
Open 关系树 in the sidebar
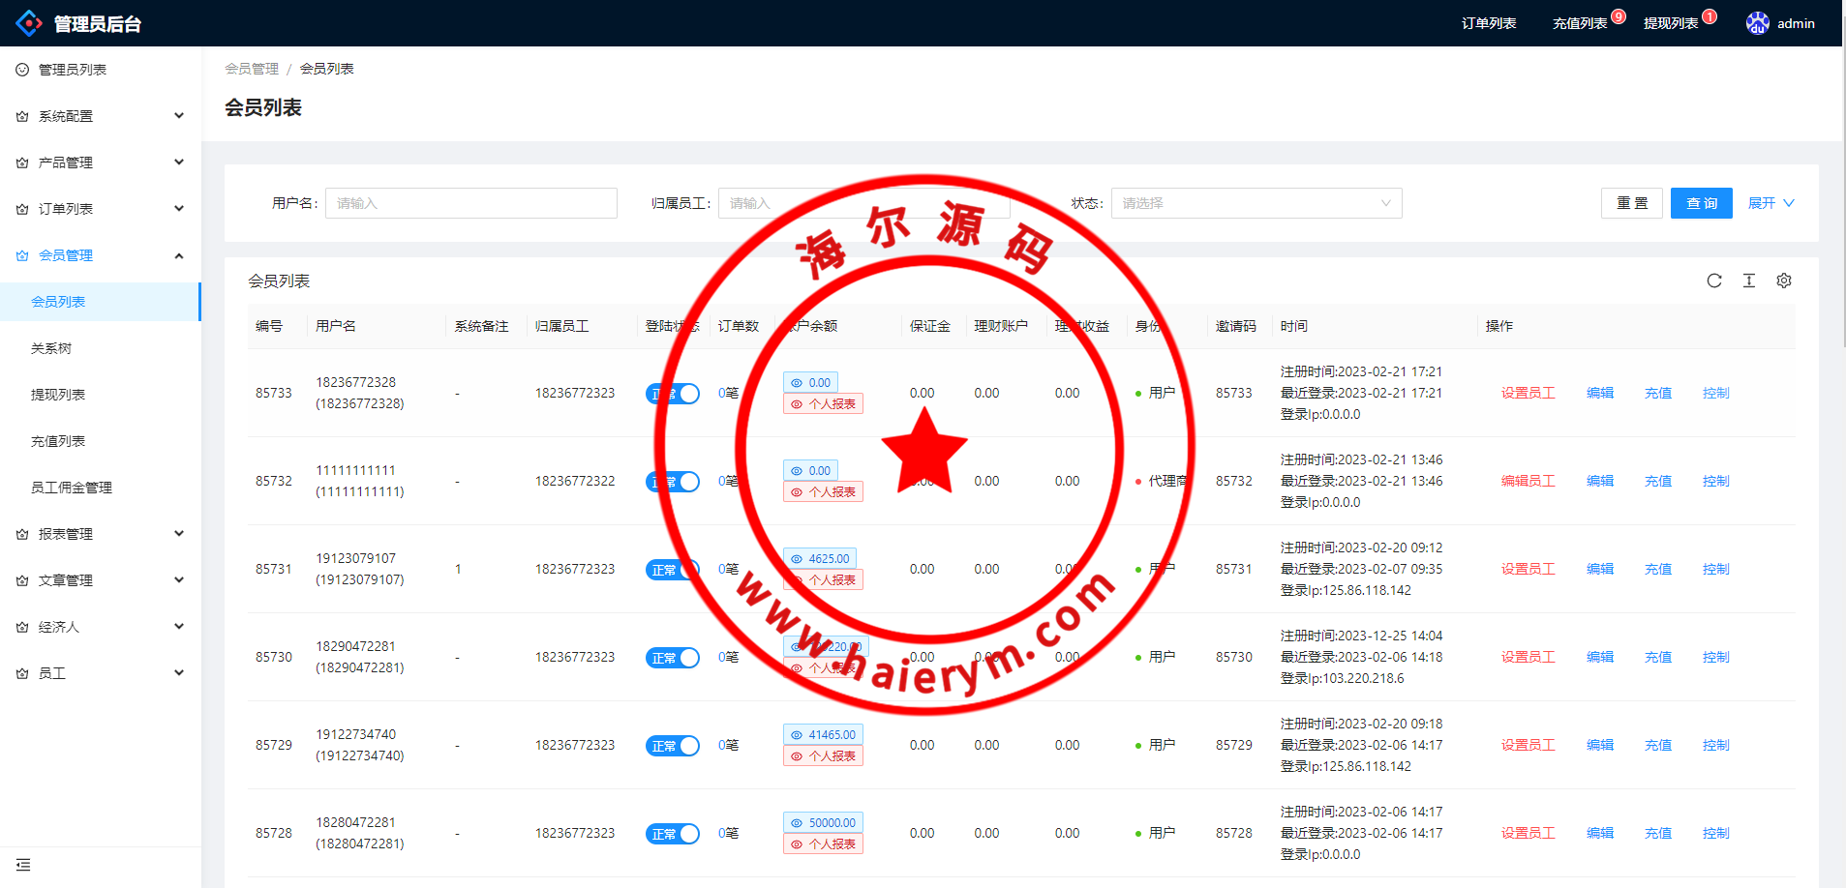pyautogui.click(x=51, y=348)
